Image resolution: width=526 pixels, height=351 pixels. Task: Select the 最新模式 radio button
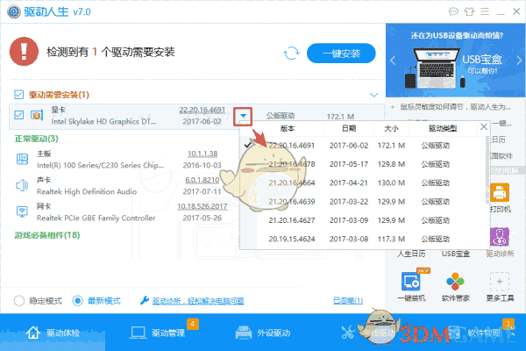coord(77,301)
